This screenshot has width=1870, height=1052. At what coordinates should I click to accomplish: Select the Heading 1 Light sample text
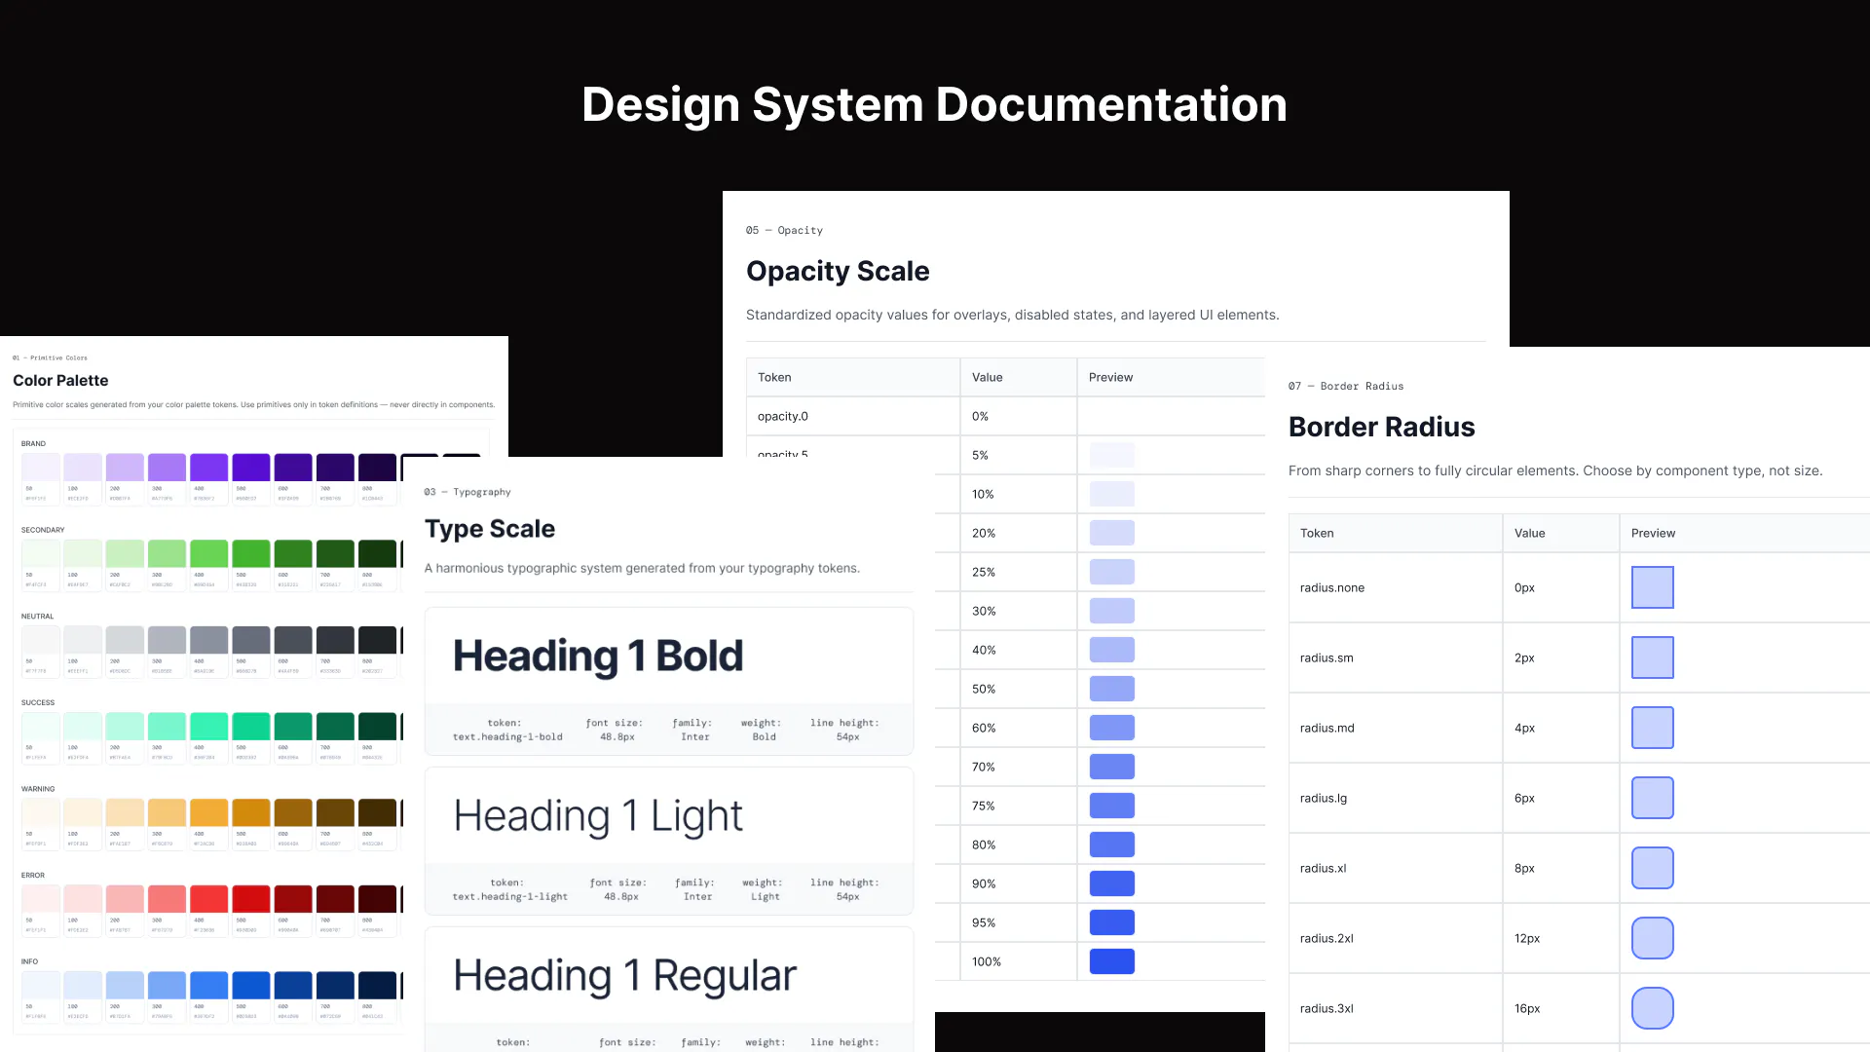(598, 816)
